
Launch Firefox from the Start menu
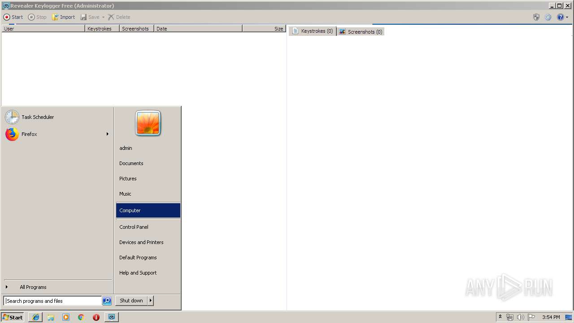coord(54,134)
